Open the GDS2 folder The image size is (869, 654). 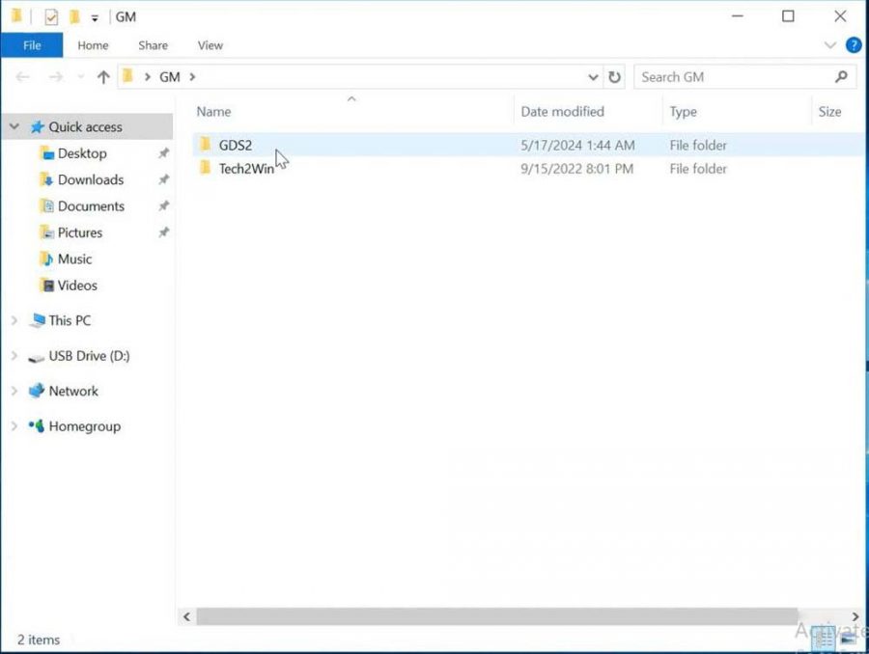click(x=237, y=145)
